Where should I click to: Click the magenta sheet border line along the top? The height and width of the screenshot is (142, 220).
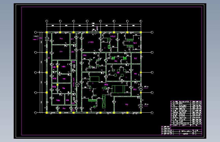coord(112,7)
